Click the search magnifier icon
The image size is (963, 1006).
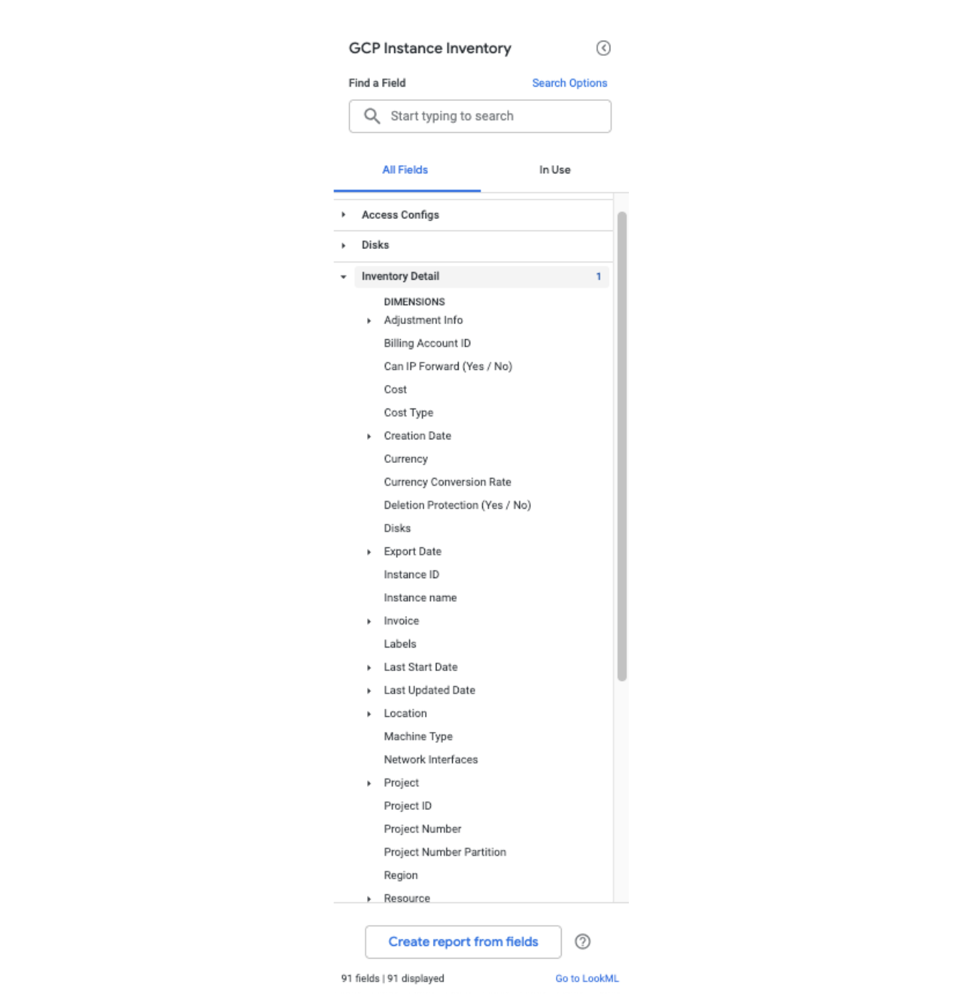[371, 116]
